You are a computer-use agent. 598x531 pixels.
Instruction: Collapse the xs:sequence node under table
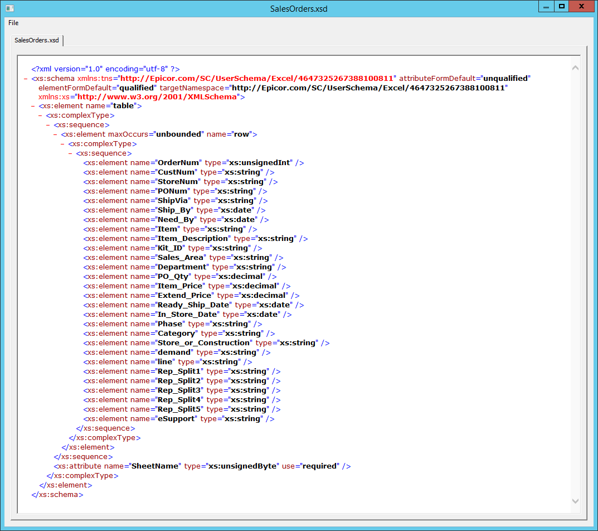point(48,125)
